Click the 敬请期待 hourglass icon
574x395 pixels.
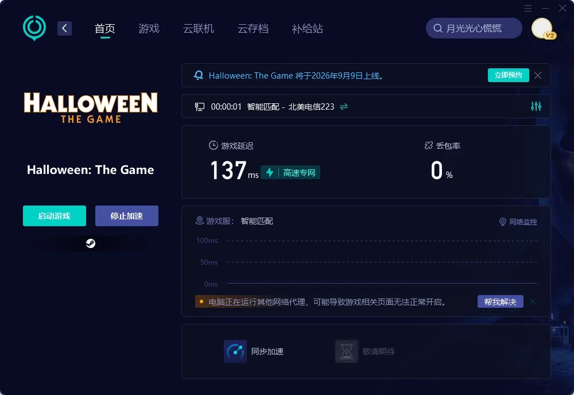(347, 351)
